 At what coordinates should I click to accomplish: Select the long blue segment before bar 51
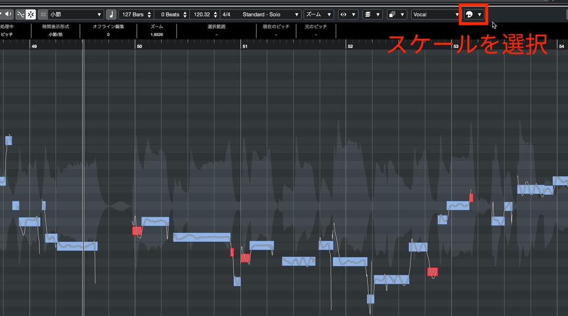[202, 237]
